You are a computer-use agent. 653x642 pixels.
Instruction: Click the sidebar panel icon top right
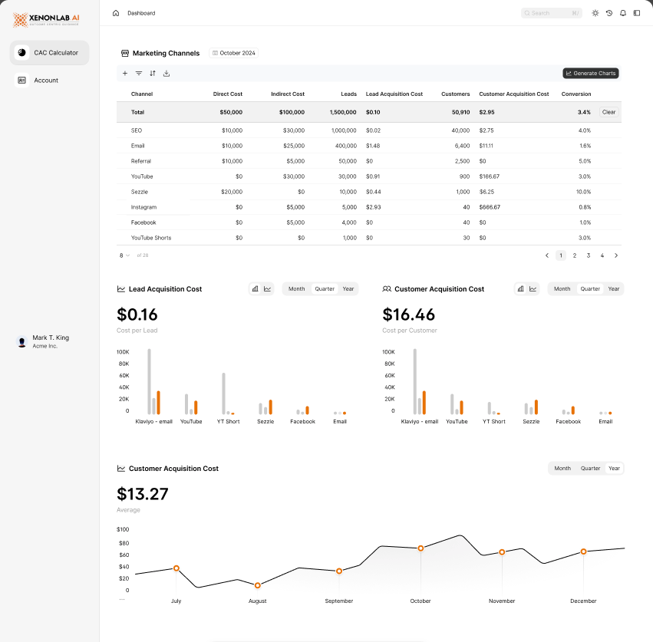tap(636, 13)
